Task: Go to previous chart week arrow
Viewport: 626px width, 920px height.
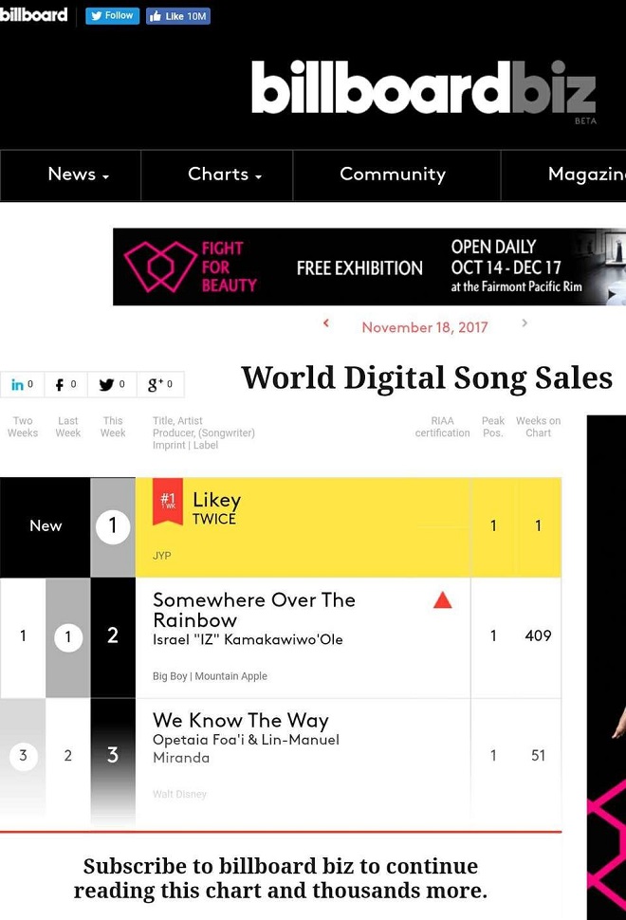Action: pos(326,322)
